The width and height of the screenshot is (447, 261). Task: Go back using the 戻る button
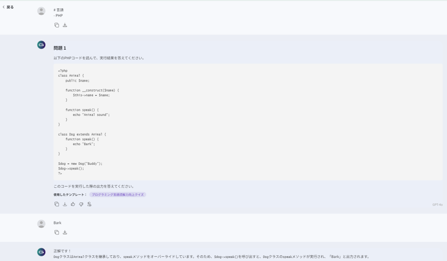click(x=8, y=7)
